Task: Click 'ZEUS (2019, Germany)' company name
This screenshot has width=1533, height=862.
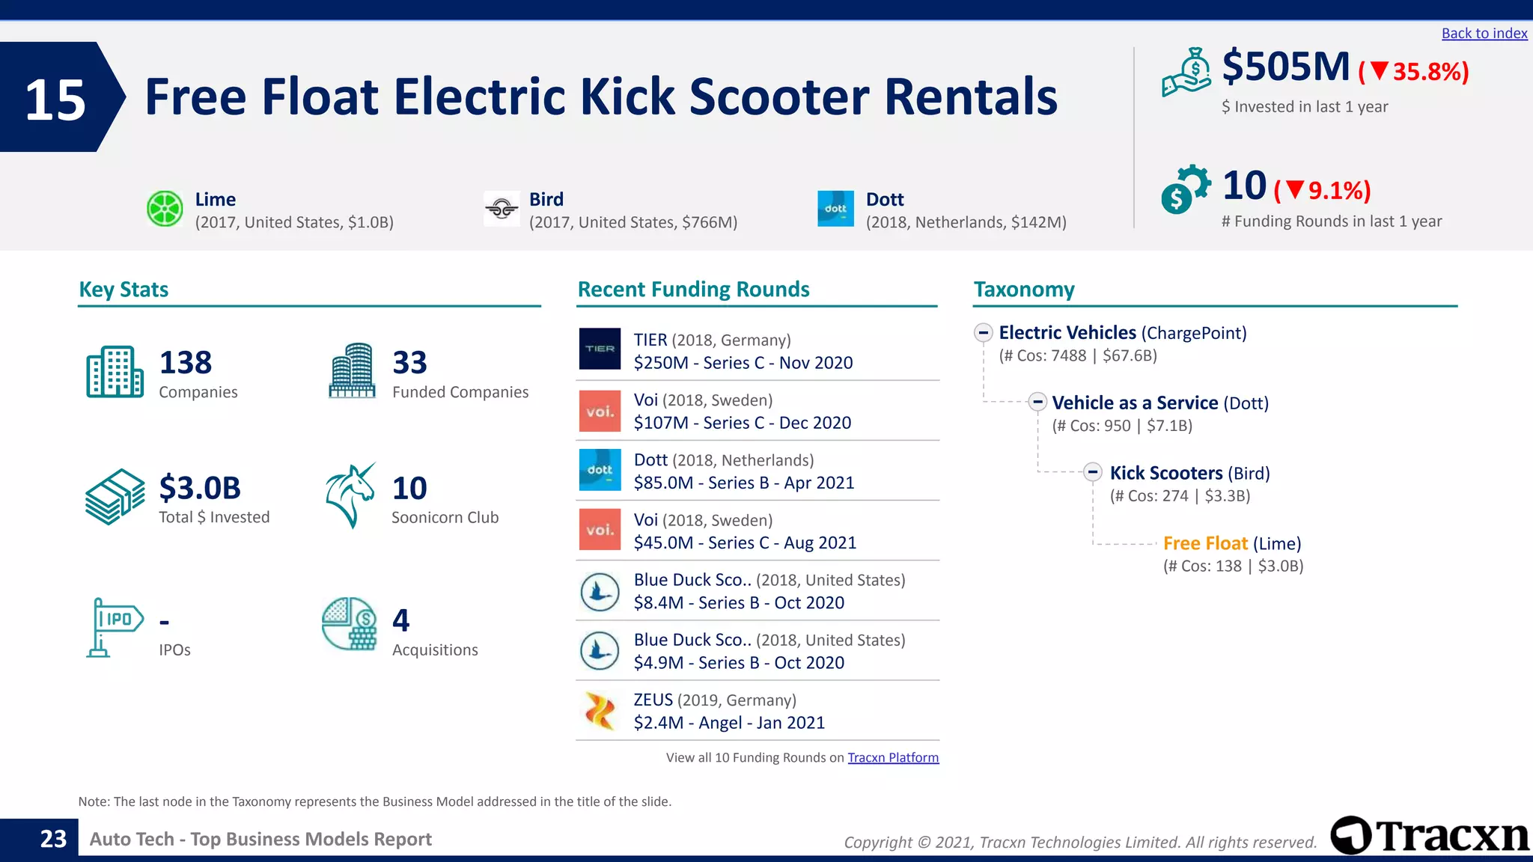Action: click(x=715, y=700)
